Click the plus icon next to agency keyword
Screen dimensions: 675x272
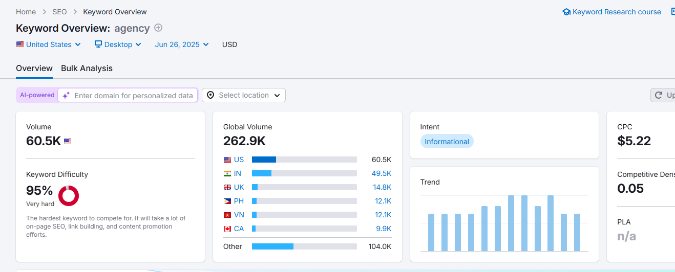158,28
